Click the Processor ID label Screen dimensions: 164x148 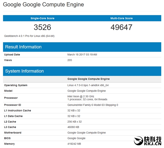(x=13, y=105)
